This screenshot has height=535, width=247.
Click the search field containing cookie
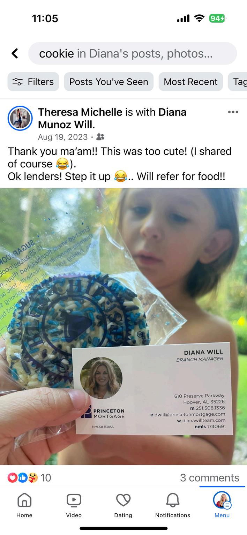[x=133, y=53]
